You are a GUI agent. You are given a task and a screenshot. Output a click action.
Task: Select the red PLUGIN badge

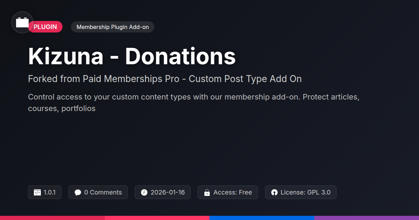coord(45,27)
